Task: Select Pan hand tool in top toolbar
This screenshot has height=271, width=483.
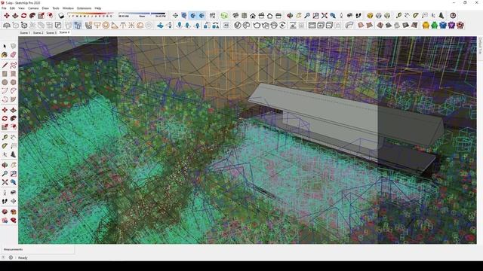Action: (299, 16)
